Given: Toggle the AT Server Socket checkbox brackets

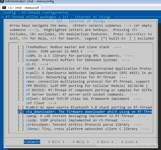Looking at the screenshot, I should tap(21, 95).
